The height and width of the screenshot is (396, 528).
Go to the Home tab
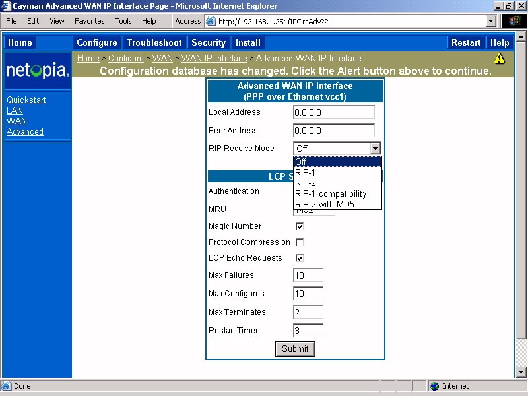pyautogui.click(x=20, y=42)
